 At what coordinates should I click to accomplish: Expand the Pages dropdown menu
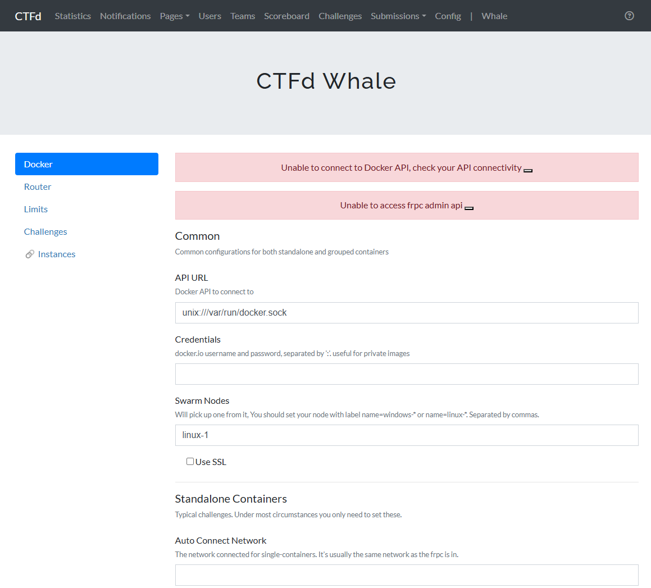point(174,16)
